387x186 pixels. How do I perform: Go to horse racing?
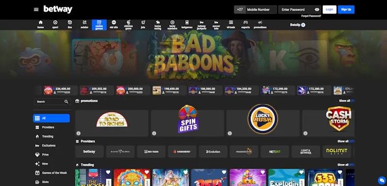pyautogui.click(x=158, y=25)
